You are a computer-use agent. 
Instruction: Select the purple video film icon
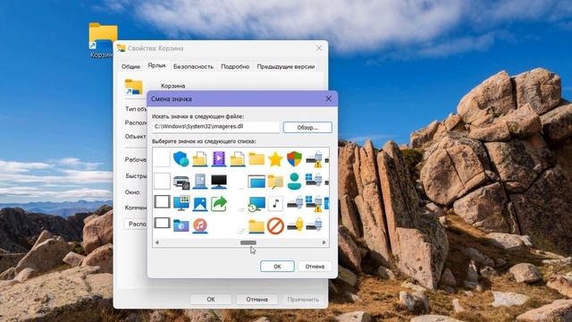coord(218,159)
